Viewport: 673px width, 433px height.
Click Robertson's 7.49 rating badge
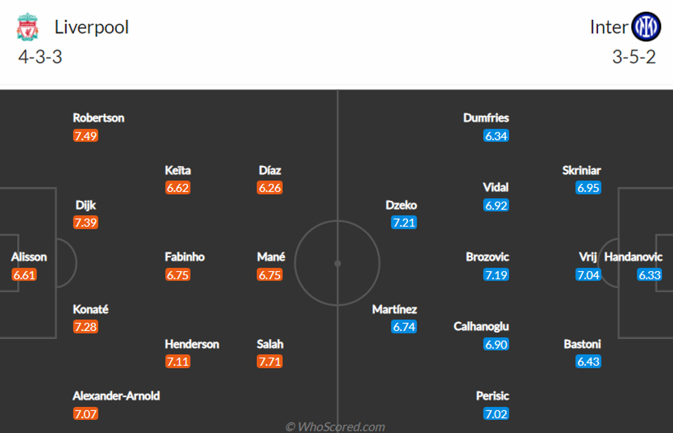click(x=86, y=135)
